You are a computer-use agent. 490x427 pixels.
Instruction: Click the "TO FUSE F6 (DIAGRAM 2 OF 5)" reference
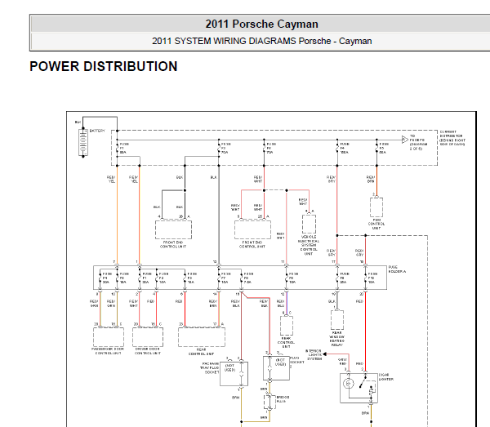click(x=418, y=142)
